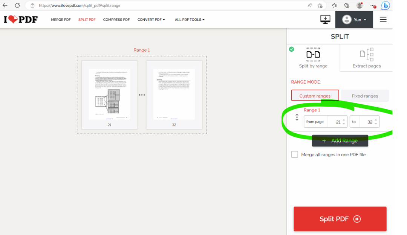
Task: Click the browser address bar URL
Action: pos(80,5)
